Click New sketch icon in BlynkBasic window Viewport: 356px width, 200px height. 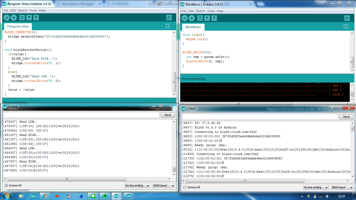[x=200, y=18]
